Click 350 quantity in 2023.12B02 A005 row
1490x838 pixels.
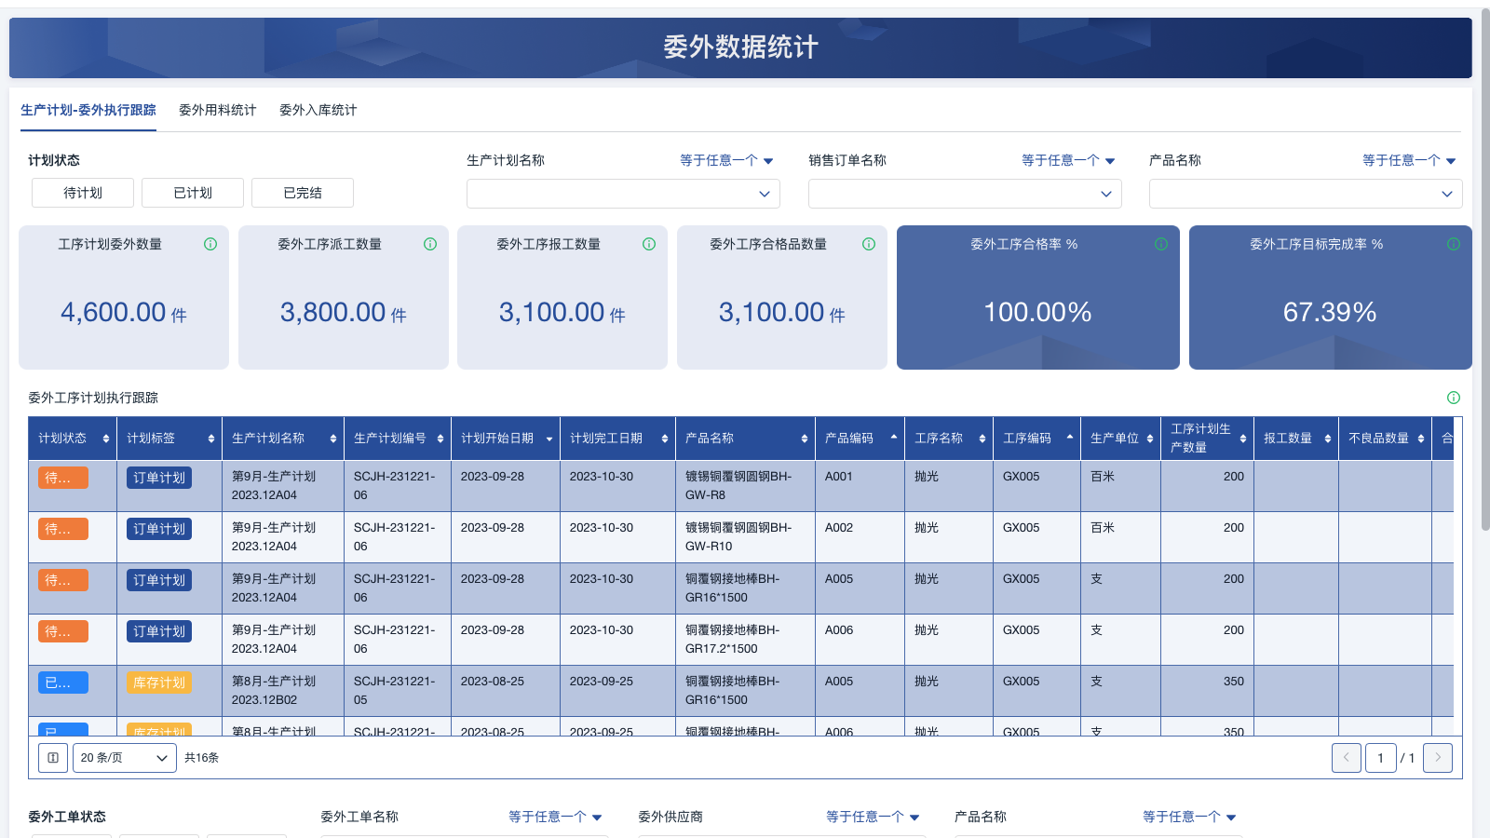tap(1234, 681)
